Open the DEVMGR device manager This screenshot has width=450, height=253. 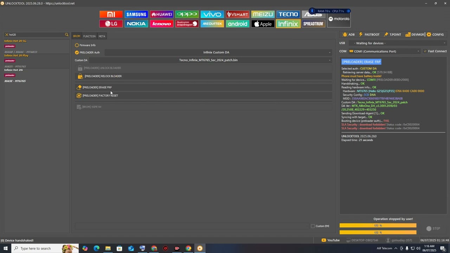415,34
